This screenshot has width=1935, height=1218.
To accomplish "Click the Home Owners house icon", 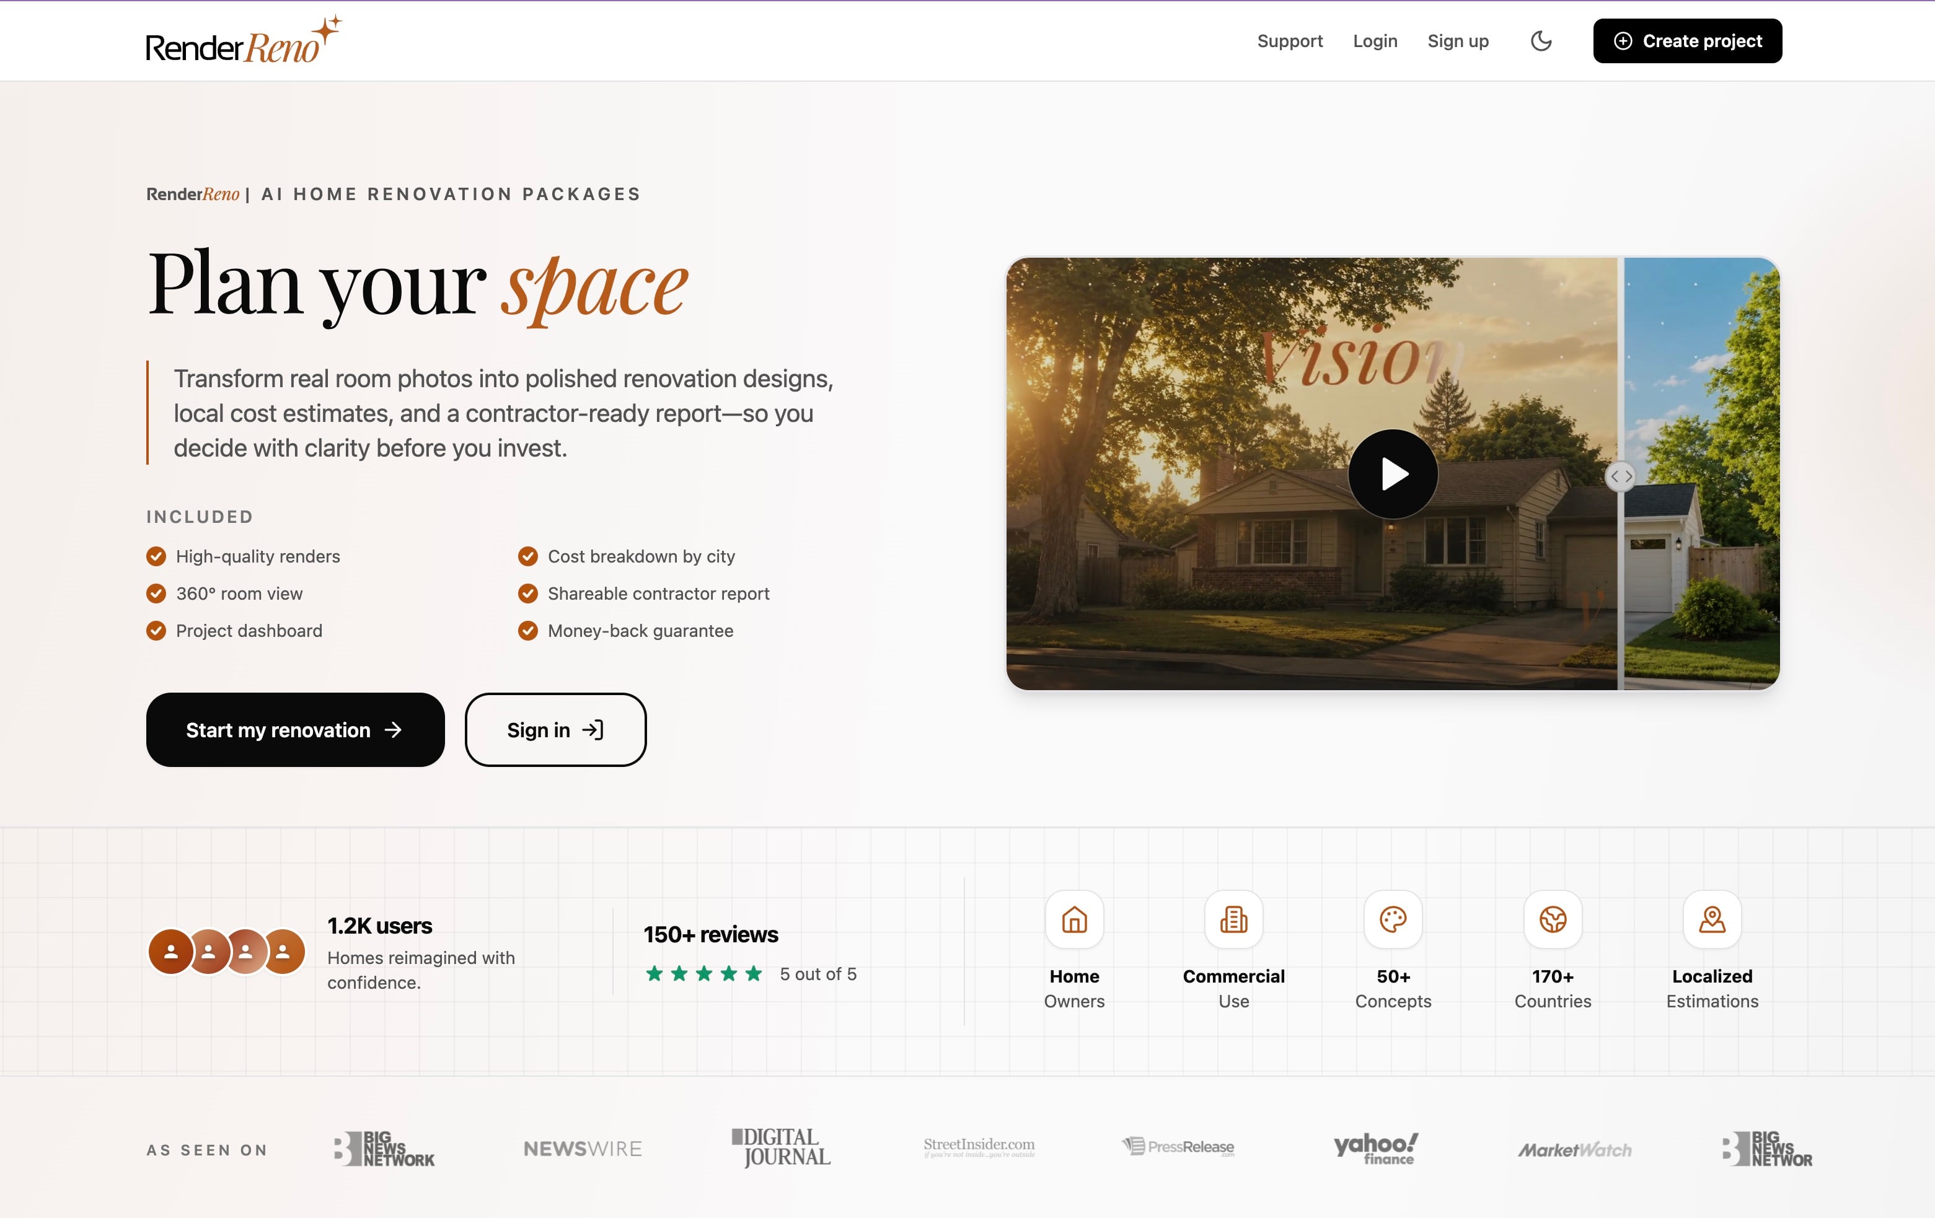I will click(1073, 919).
